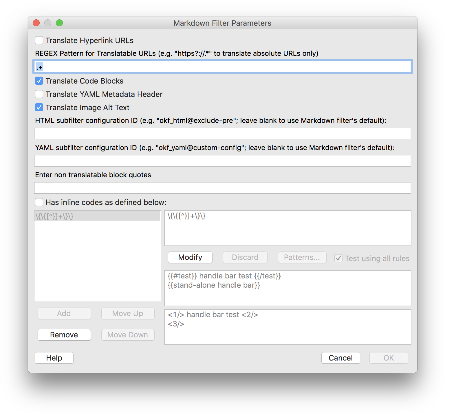Enable Translate Hyperlink URLs checkbox
Image resolution: width=456 pixels, height=412 pixels.
coord(39,40)
